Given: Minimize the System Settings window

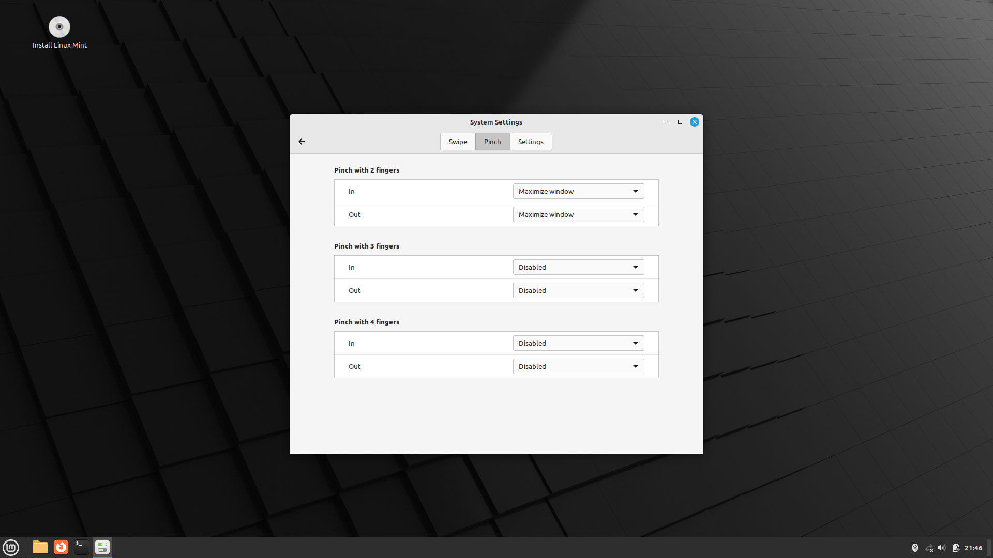Looking at the screenshot, I should point(666,122).
